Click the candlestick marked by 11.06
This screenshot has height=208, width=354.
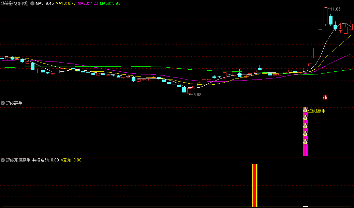tap(325, 16)
